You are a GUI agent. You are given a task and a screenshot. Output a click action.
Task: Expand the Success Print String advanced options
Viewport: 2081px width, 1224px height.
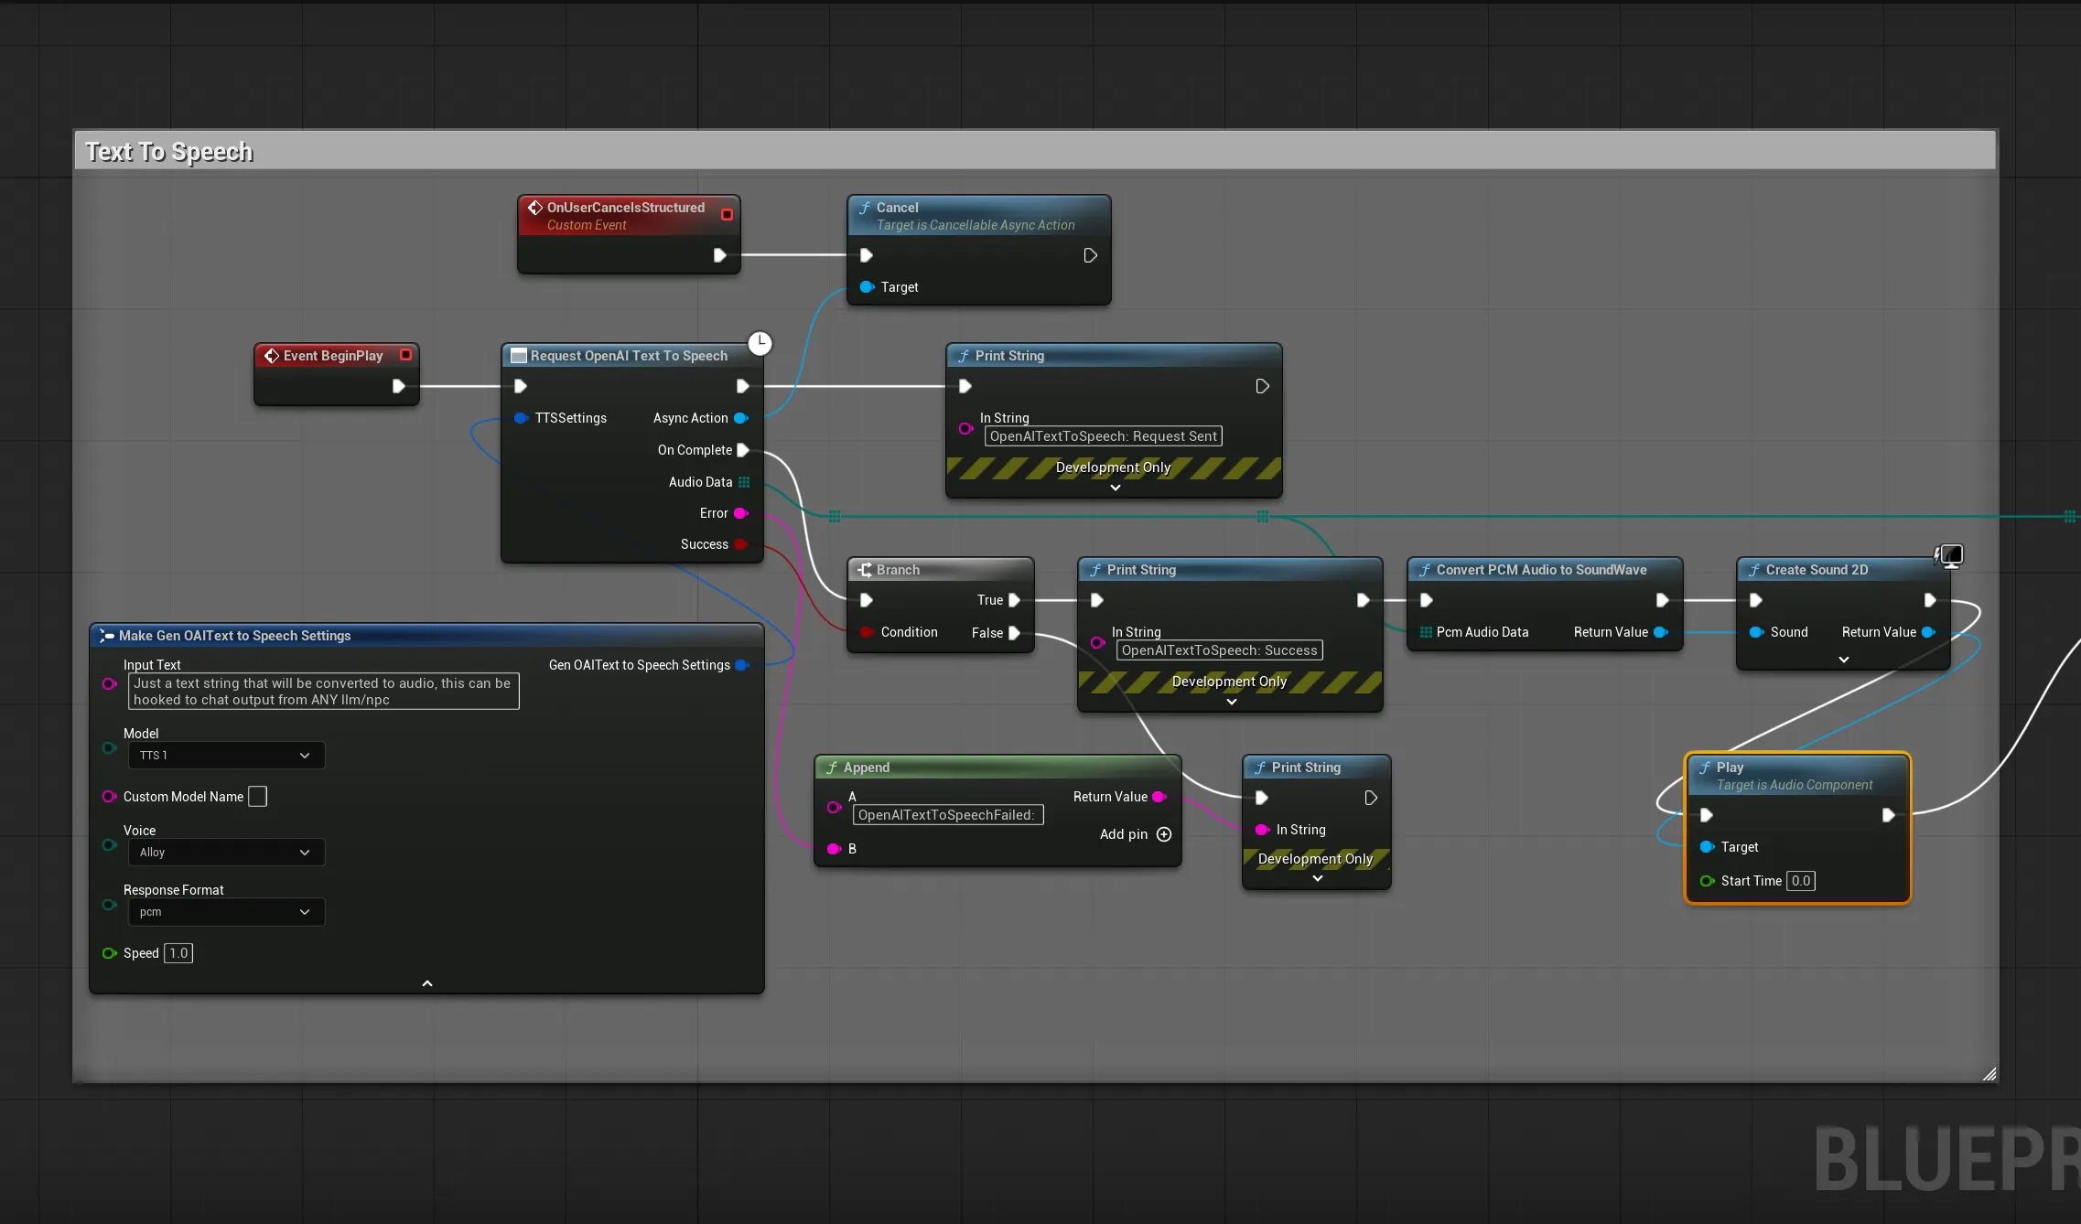[1232, 702]
